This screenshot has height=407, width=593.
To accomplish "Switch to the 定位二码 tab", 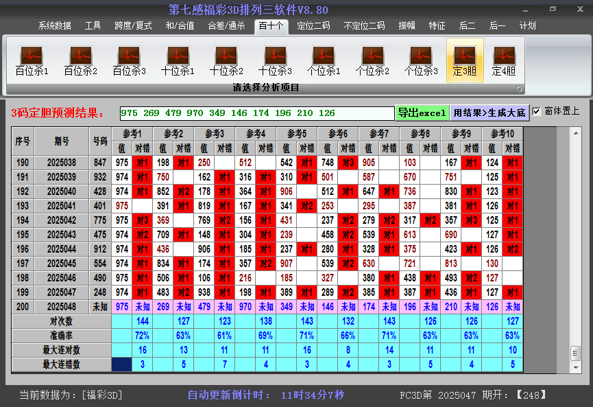I will click(313, 26).
